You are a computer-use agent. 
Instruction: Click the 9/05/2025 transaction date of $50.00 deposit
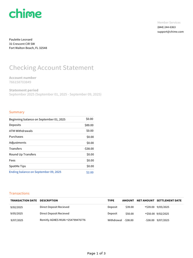17,214
